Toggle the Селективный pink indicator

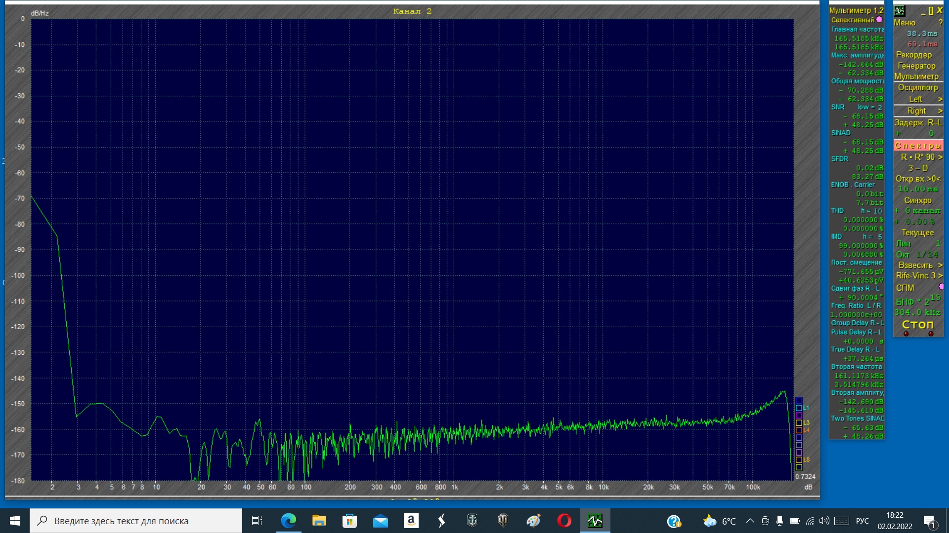click(x=879, y=20)
